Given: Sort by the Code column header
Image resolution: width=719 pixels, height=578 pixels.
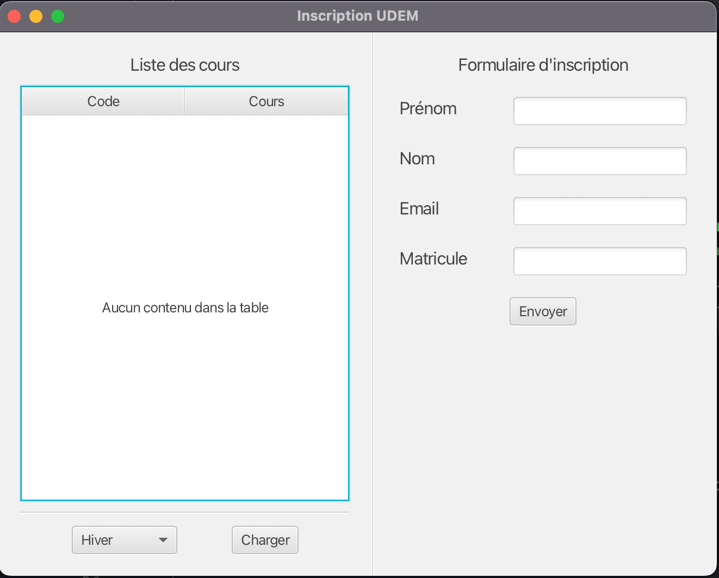Looking at the screenshot, I should (x=103, y=101).
